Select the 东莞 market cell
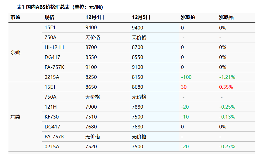This screenshot has height=154, width=259. [x=15, y=117]
